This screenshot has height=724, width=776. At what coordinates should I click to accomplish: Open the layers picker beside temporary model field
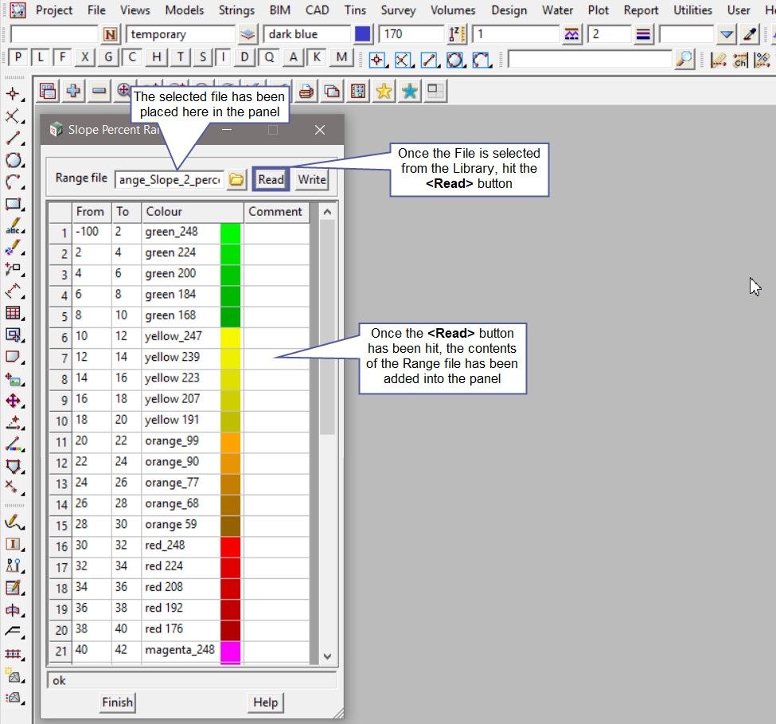pyautogui.click(x=248, y=34)
